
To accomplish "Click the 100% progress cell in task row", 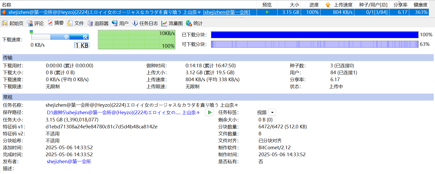I will (x=312, y=12).
